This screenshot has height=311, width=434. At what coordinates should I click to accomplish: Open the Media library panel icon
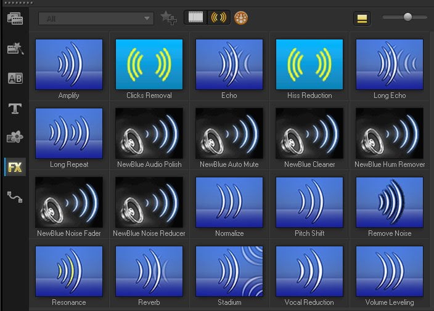coord(15,19)
